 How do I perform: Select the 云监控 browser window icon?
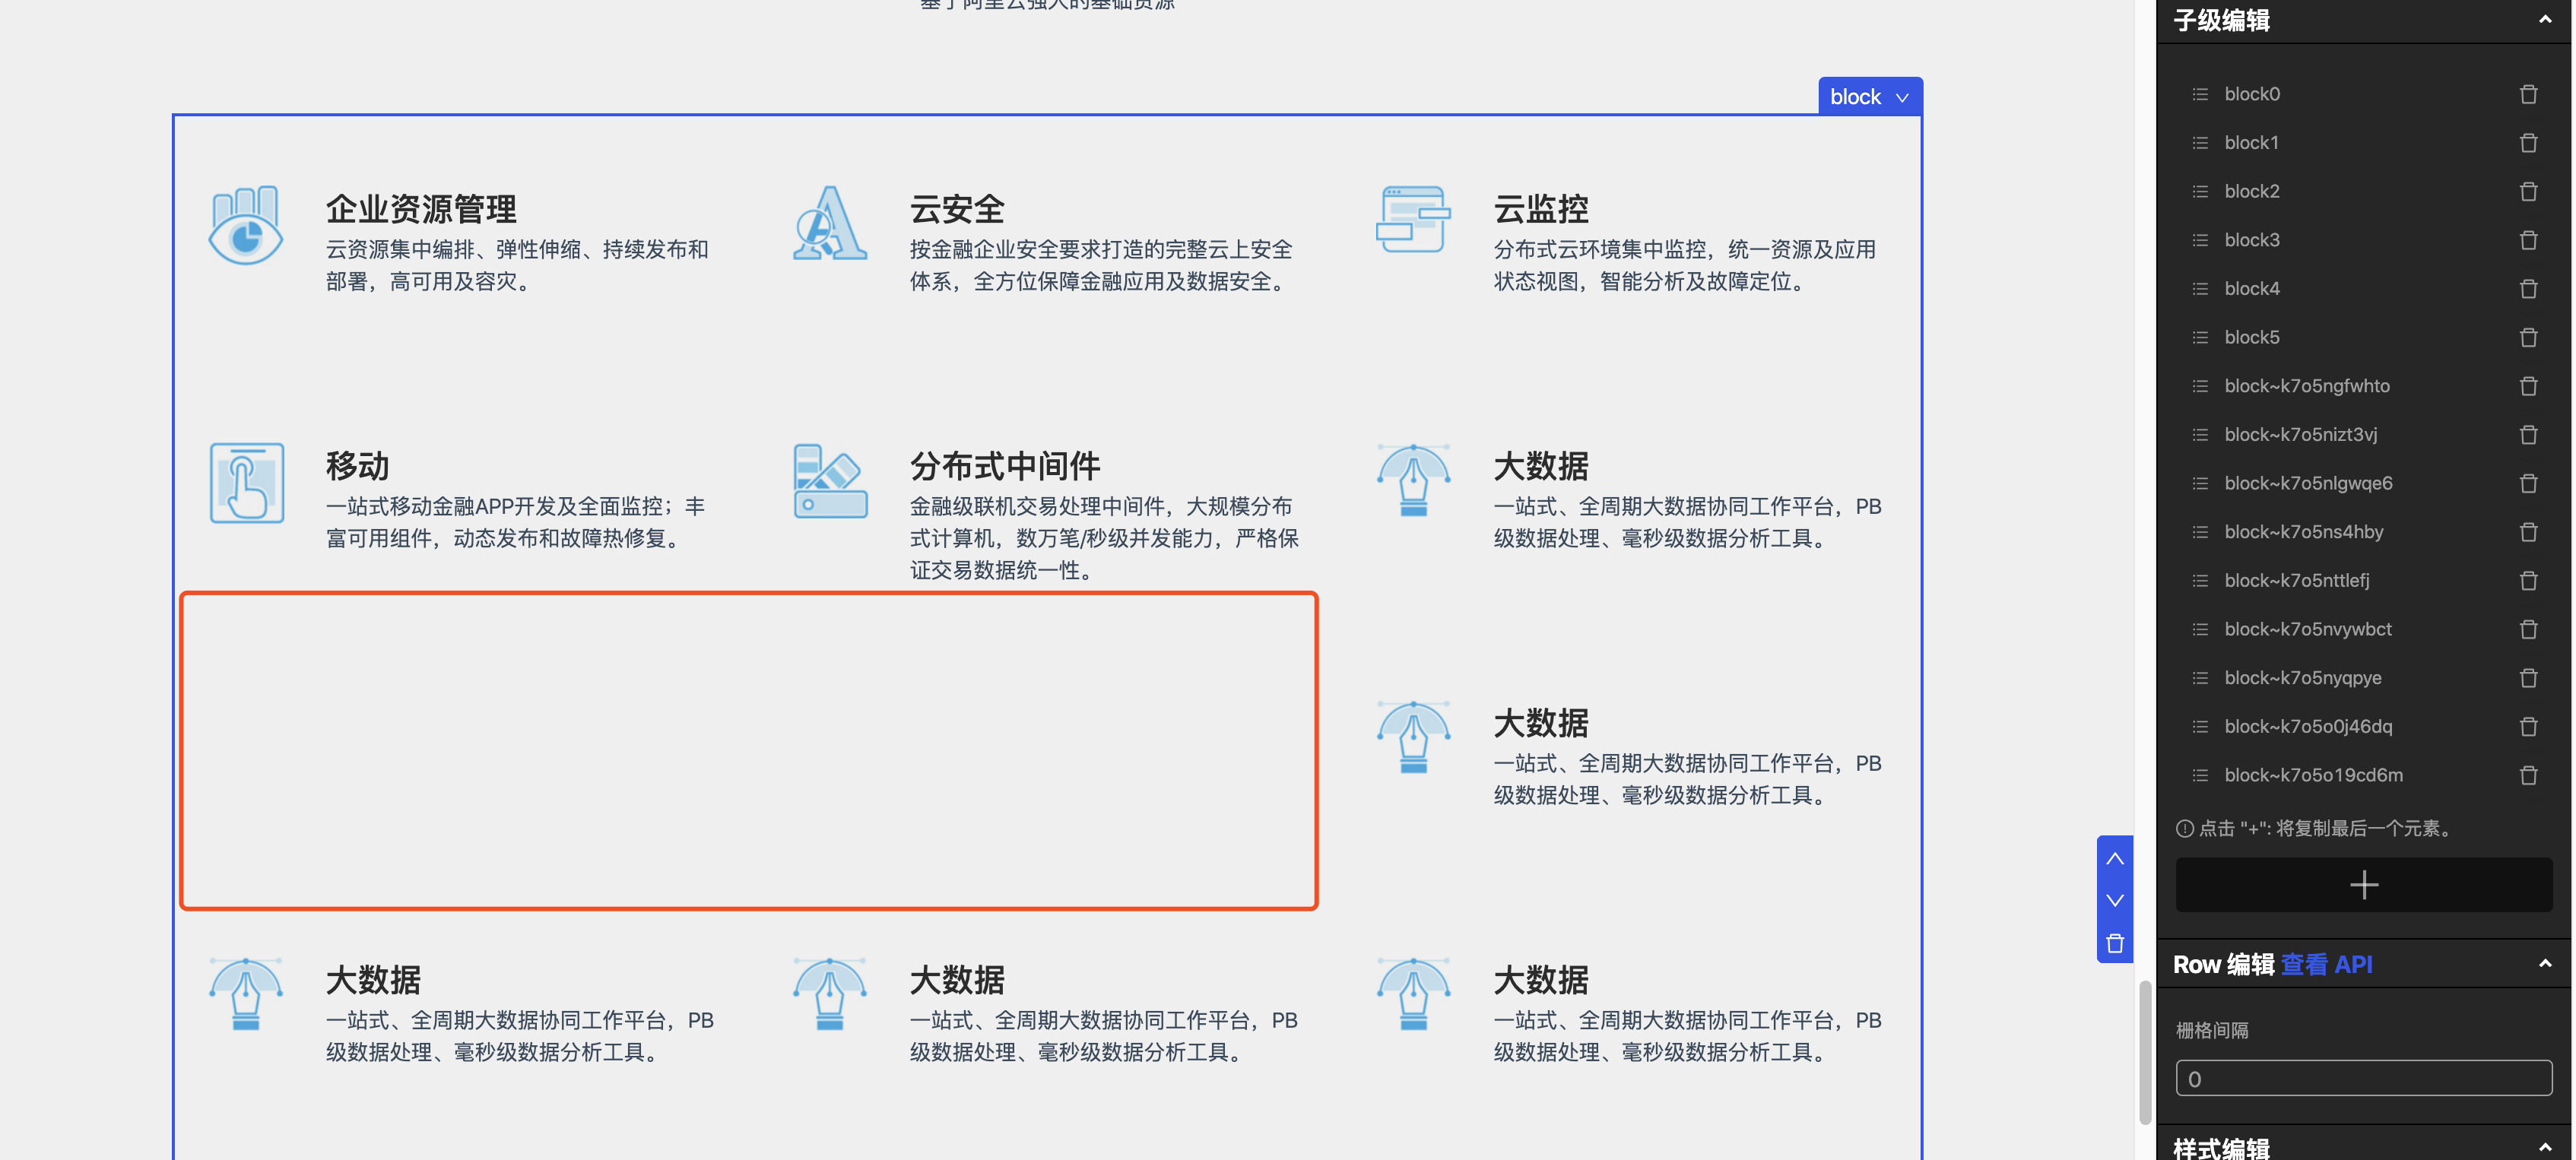point(1413,220)
